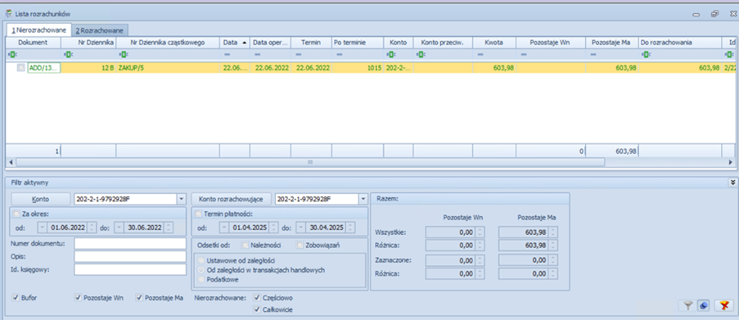Click the Numer dokumentu input field
This screenshot has width=739, height=320.
click(130, 244)
